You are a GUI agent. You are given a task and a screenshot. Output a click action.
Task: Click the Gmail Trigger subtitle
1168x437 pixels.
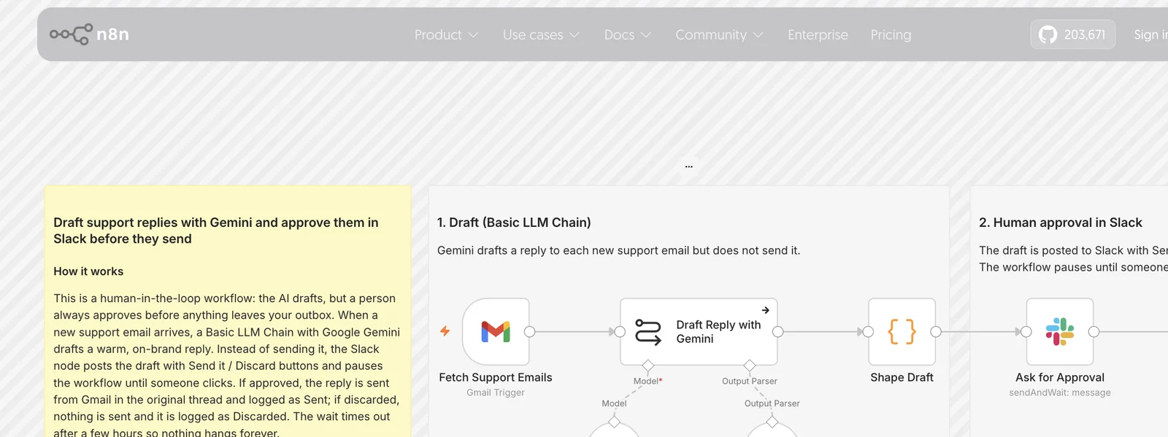496,392
